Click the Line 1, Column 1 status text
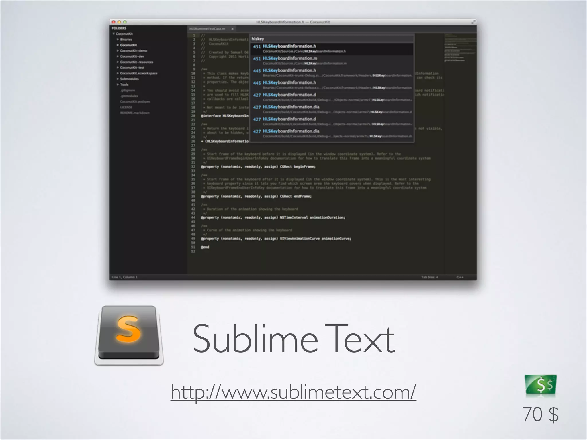Image resolution: width=587 pixels, height=440 pixels. (125, 277)
